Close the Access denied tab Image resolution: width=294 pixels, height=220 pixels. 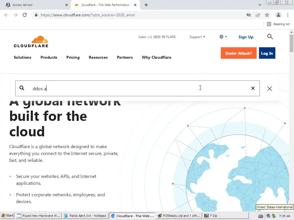click(x=67, y=5)
